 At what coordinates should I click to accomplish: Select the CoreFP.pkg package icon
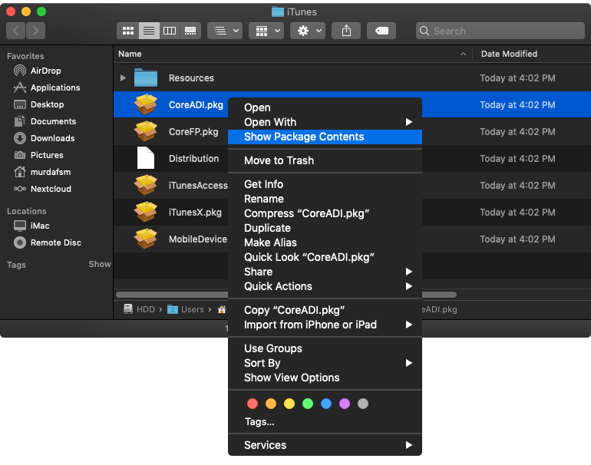coord(146,131)
